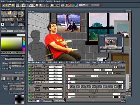
Task: Select the rectangle shape tool in Hauptmenü
Action: (x=16, y=12)
